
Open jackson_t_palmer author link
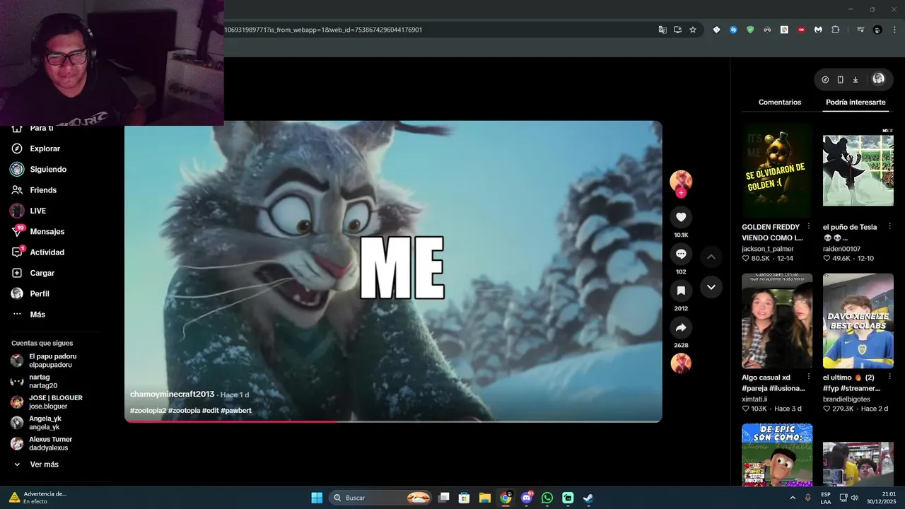pos(768,249)
